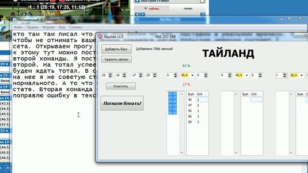Click the match score 1 : 1 (25:19, 17:25, 11:12)
The width and height of the screenshot is (308, 173).
point(57,7)
